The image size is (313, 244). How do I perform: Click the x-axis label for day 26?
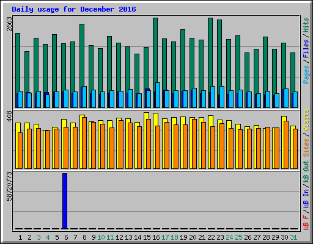point(248,237)
